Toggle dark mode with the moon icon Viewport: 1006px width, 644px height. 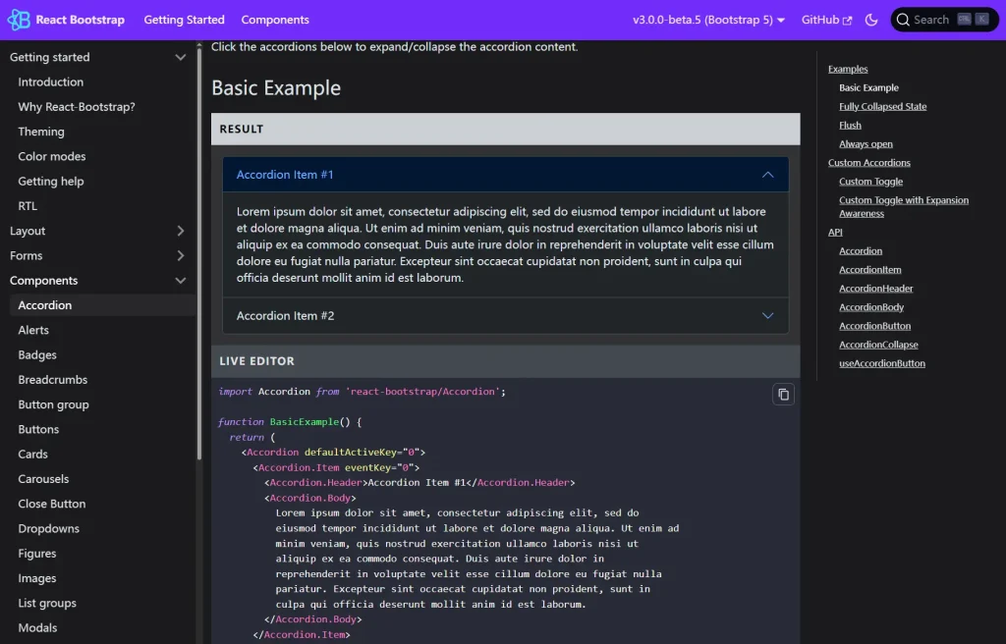871,19
